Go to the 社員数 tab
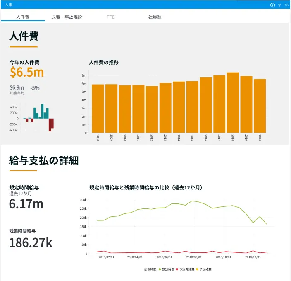291x281 pixels. click(x=155, y=17)
